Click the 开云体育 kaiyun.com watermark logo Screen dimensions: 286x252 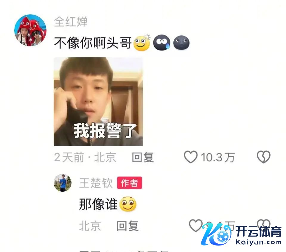[x=241, y=234]
